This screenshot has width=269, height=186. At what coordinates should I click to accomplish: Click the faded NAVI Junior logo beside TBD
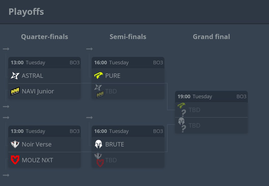click(x=100, y=95)
